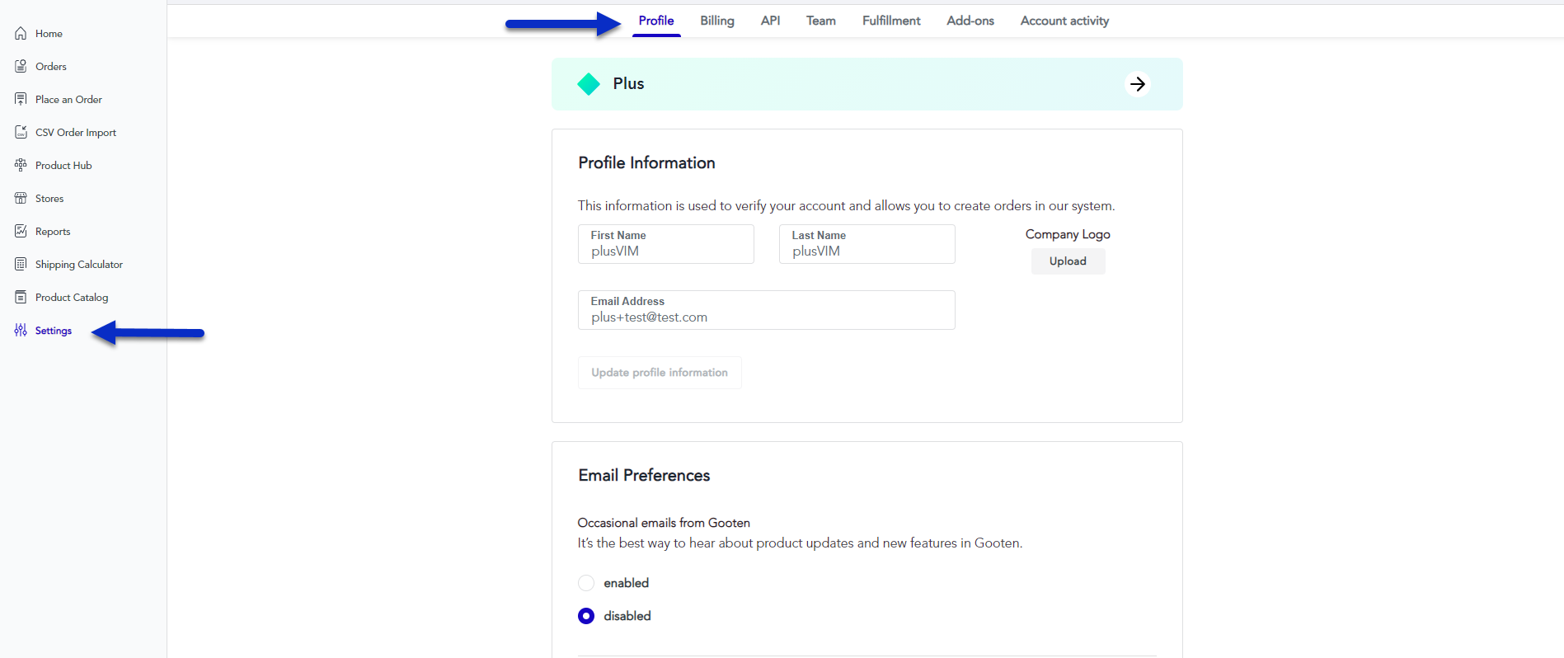This screenshot has height=658, width=1564.
Task: Select the CSV Order Import icon
Action: pos(21,132)
